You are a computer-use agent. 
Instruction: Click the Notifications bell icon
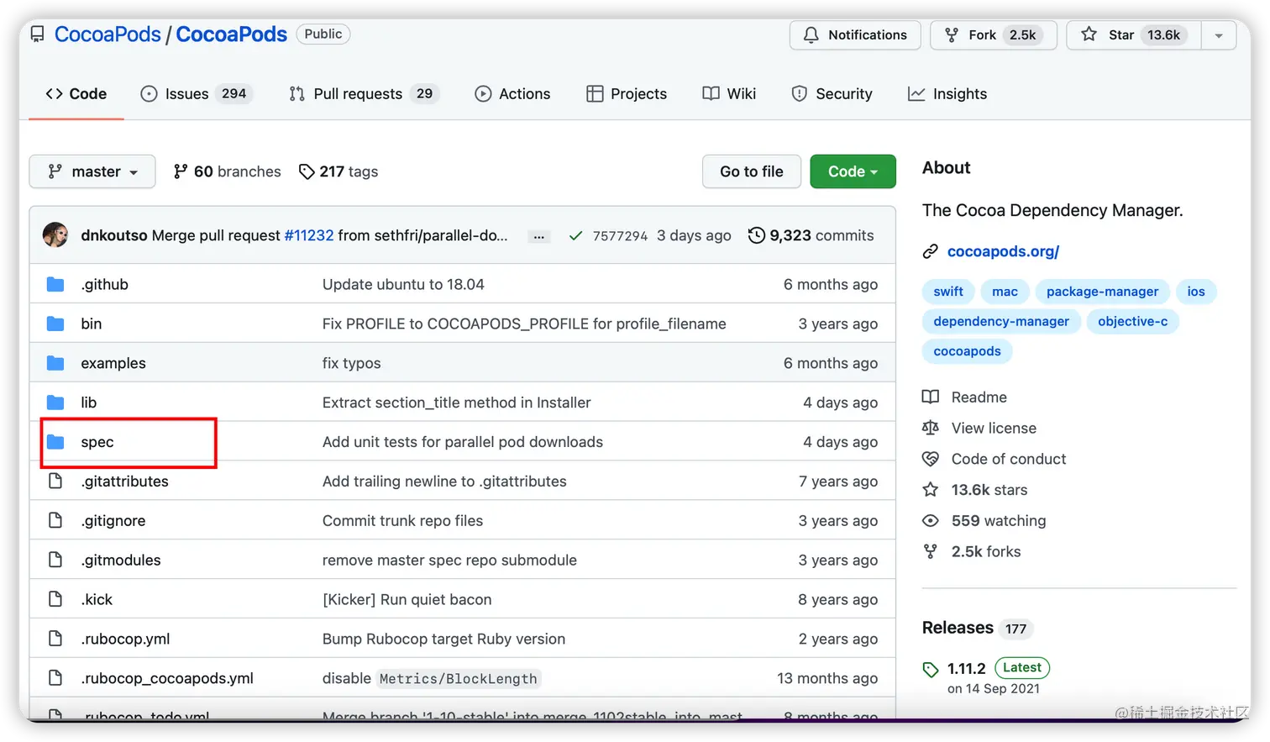(811, 35)
